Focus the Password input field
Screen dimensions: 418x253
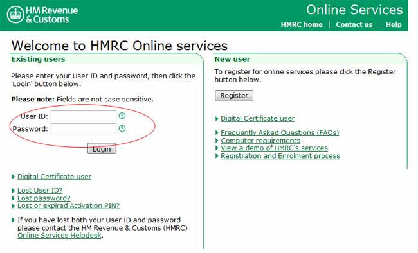point(84,128)
